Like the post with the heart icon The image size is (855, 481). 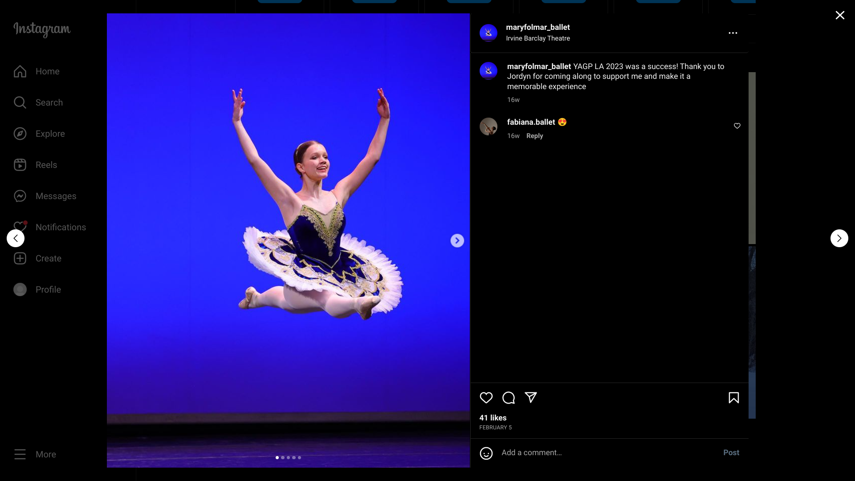click(x=486, y=398)
